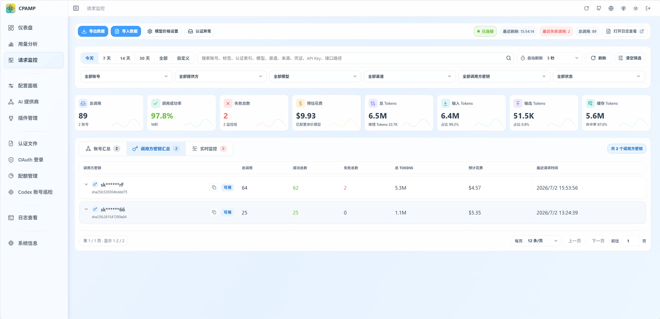Open the 全部调用方密钥 dropdown
The height and width of the screenshot is (319, 660).
pyautogui.click(x=504, y=76)
